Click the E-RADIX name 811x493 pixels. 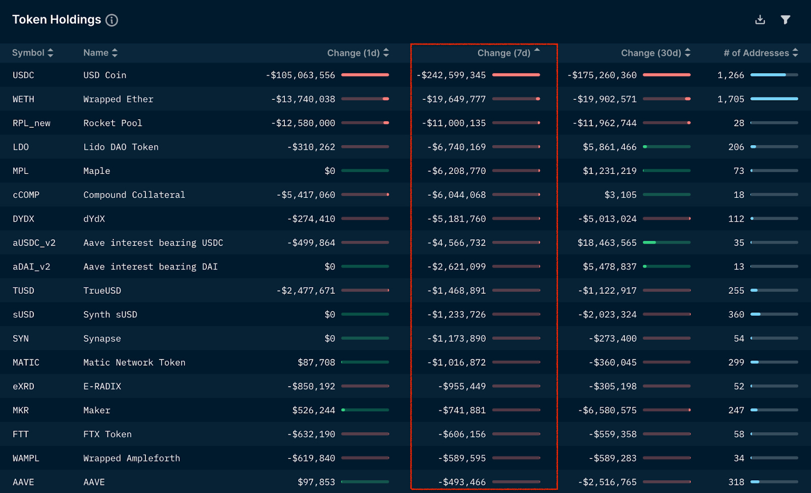[x=102, y=386]
